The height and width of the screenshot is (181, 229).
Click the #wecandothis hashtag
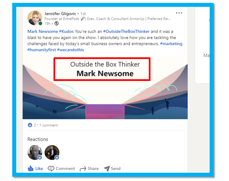[x=70, y=50]
